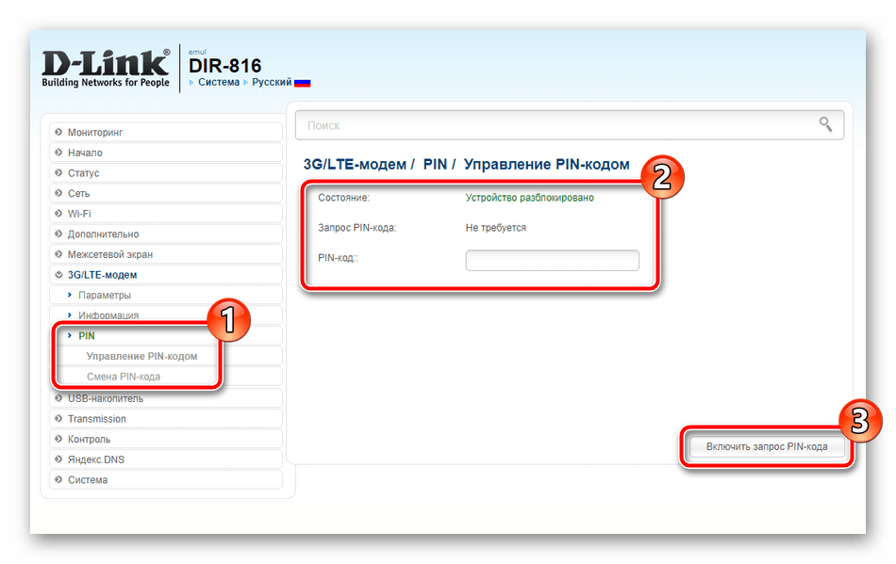Expand the Начало section arrow
The width and height of the screenshot is (896, 564).
click(x=58, y=153)
